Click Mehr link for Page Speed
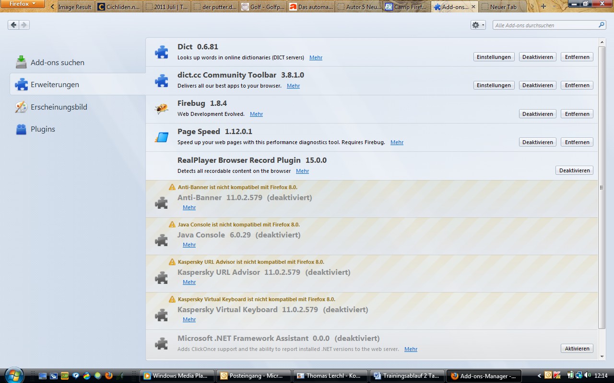614x383 pixels. pyautogui.click(x=397, y=142)
